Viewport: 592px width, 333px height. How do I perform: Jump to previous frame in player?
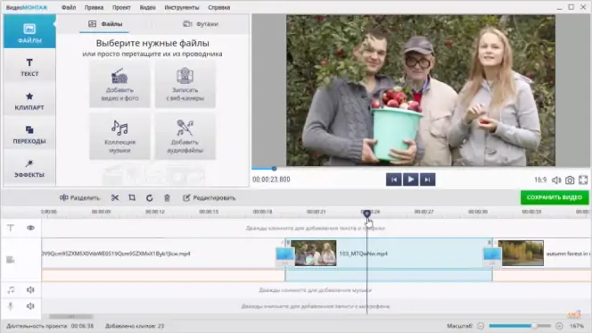coord(394,179)
